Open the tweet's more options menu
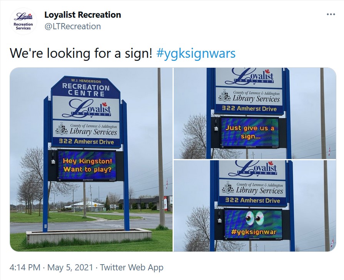The width and height of the screenshot is (344, 280). pos(331,15)
